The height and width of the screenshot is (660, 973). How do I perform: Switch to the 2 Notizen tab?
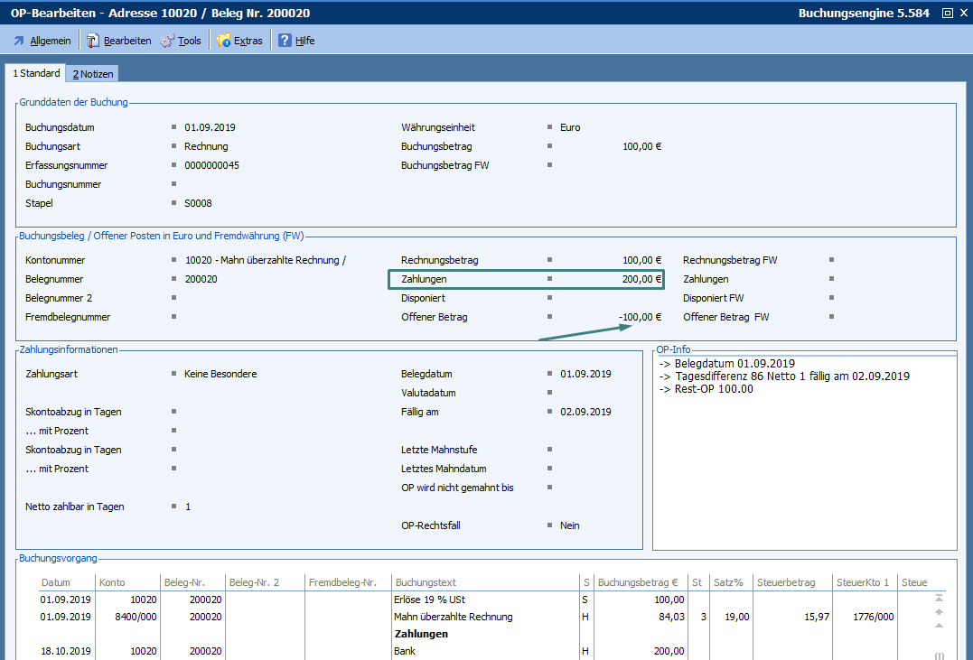click(93, 74)
